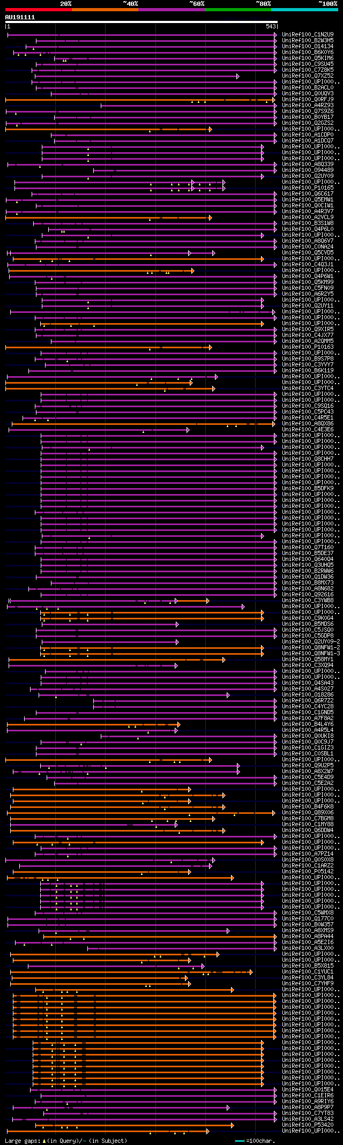Image resolution: width=343 pixels, height=1145 pixels.
Task: Select label UniRef100_A2VCL9
Action: coord(308,217)
